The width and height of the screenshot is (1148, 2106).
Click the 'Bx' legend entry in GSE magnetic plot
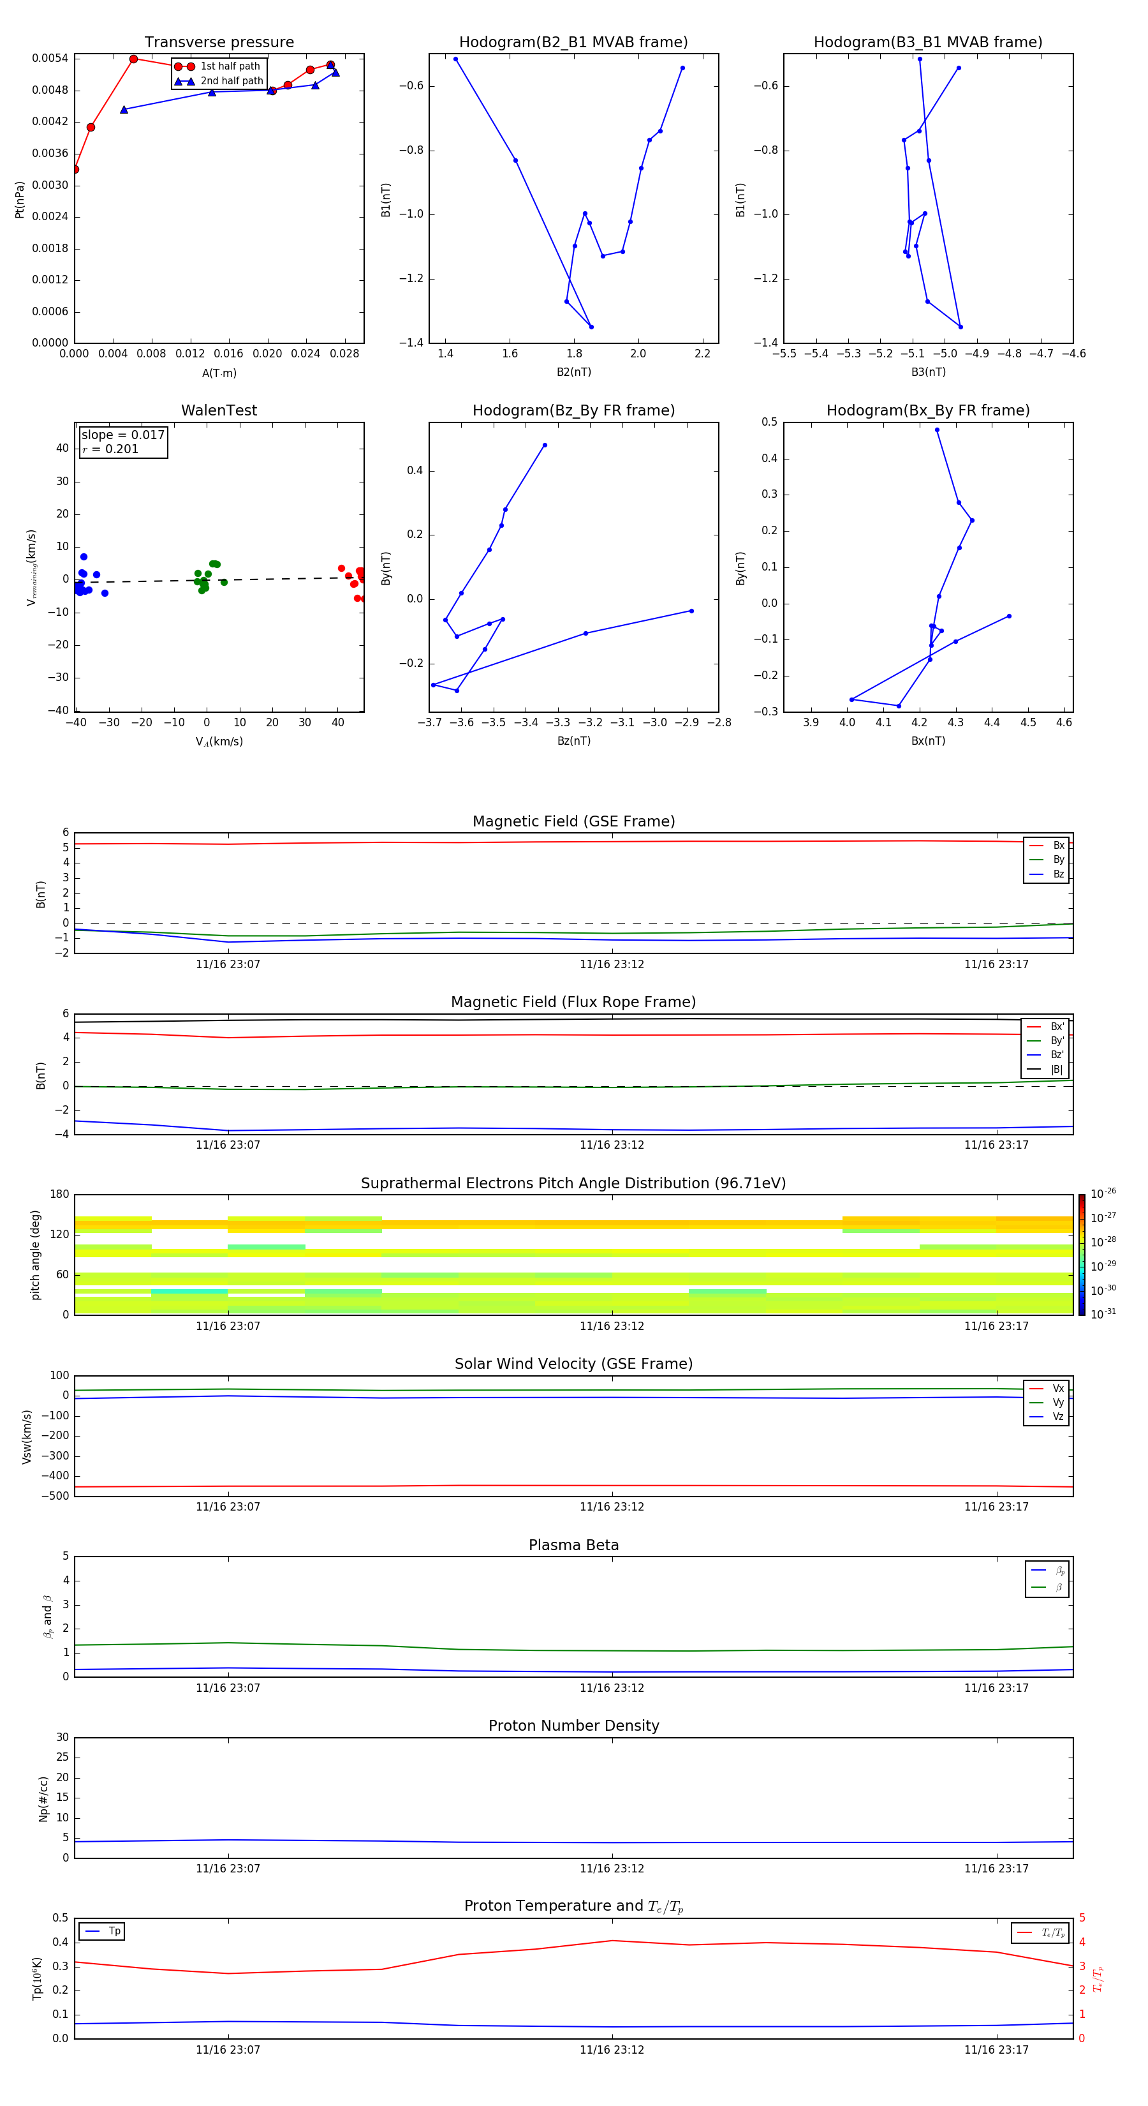pyautogui.click(x=1047, y=846)
